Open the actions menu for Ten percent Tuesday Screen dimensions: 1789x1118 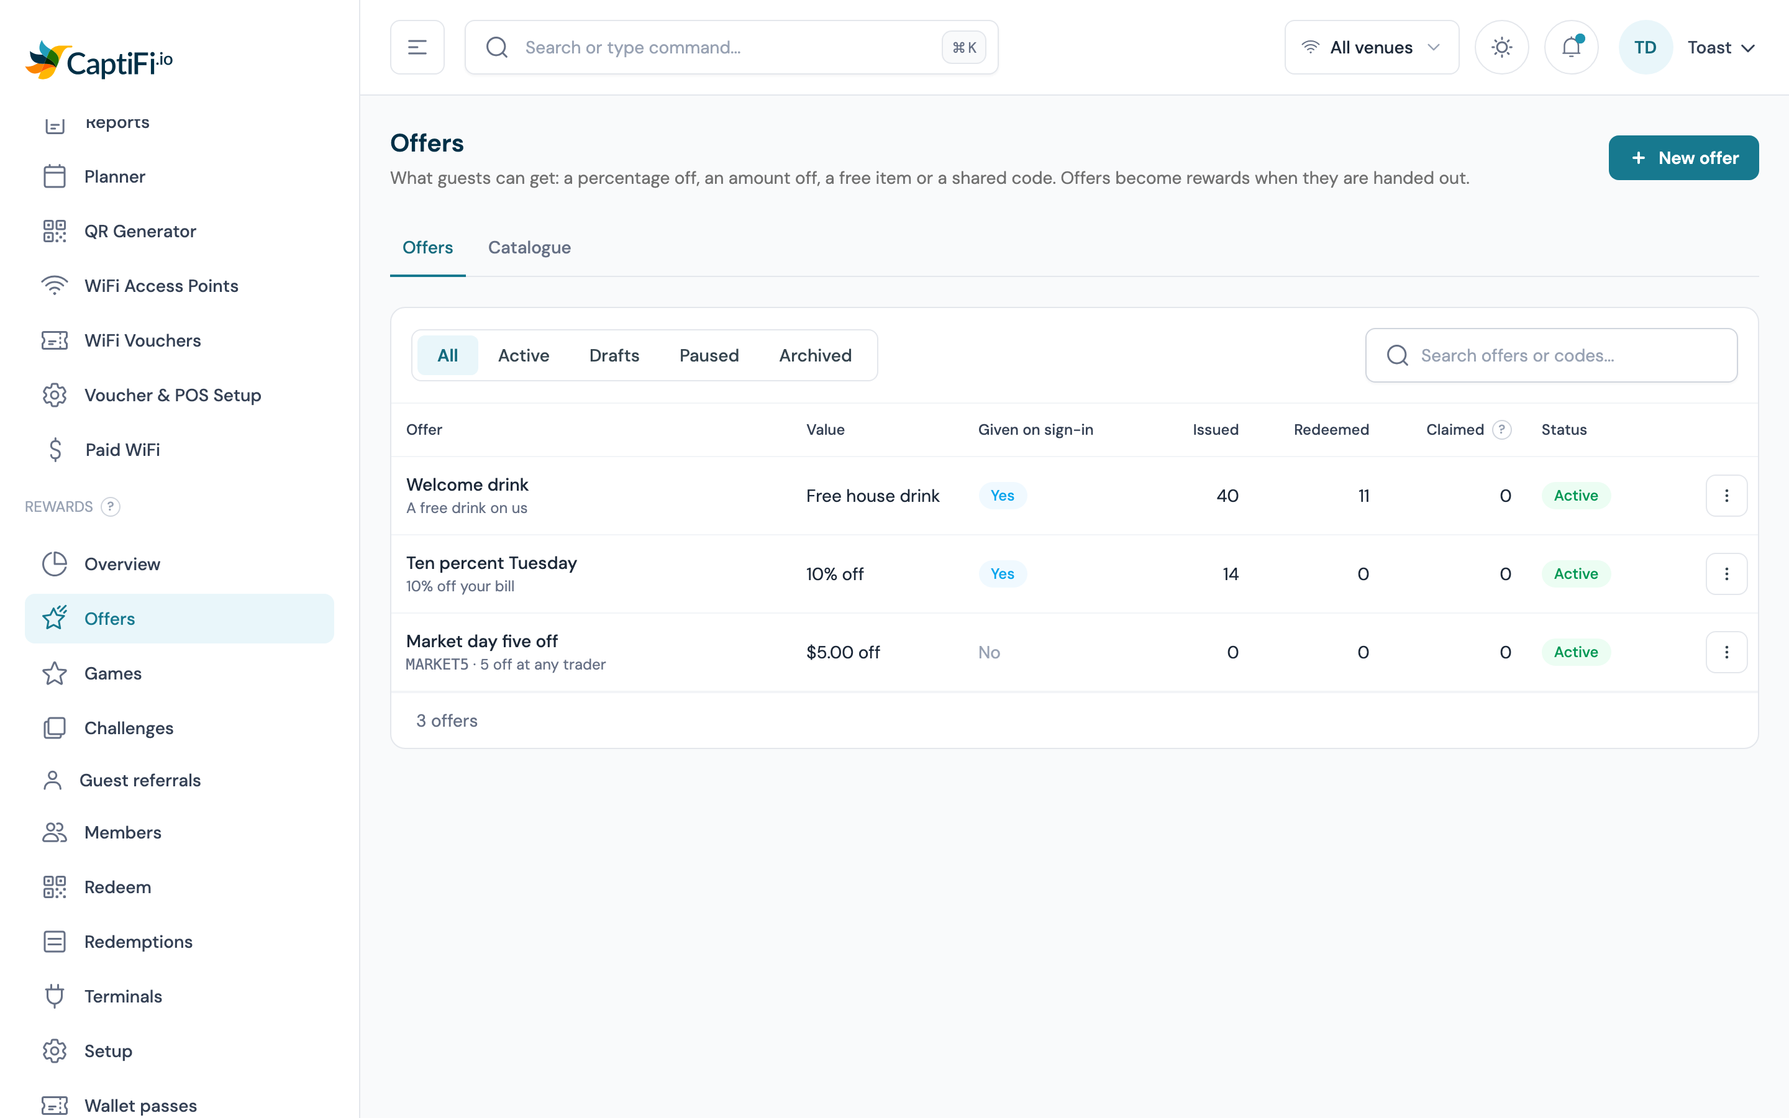[1726, 574]
